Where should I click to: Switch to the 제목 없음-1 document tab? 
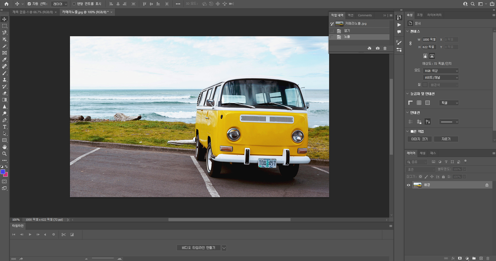(33, 12)
